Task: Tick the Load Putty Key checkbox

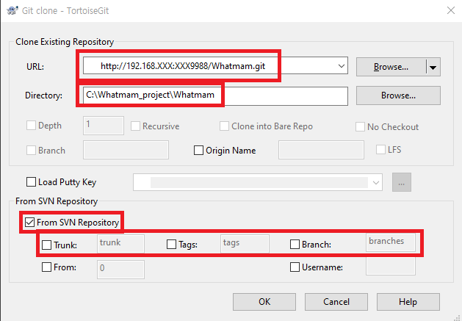Action: [31, 182]
